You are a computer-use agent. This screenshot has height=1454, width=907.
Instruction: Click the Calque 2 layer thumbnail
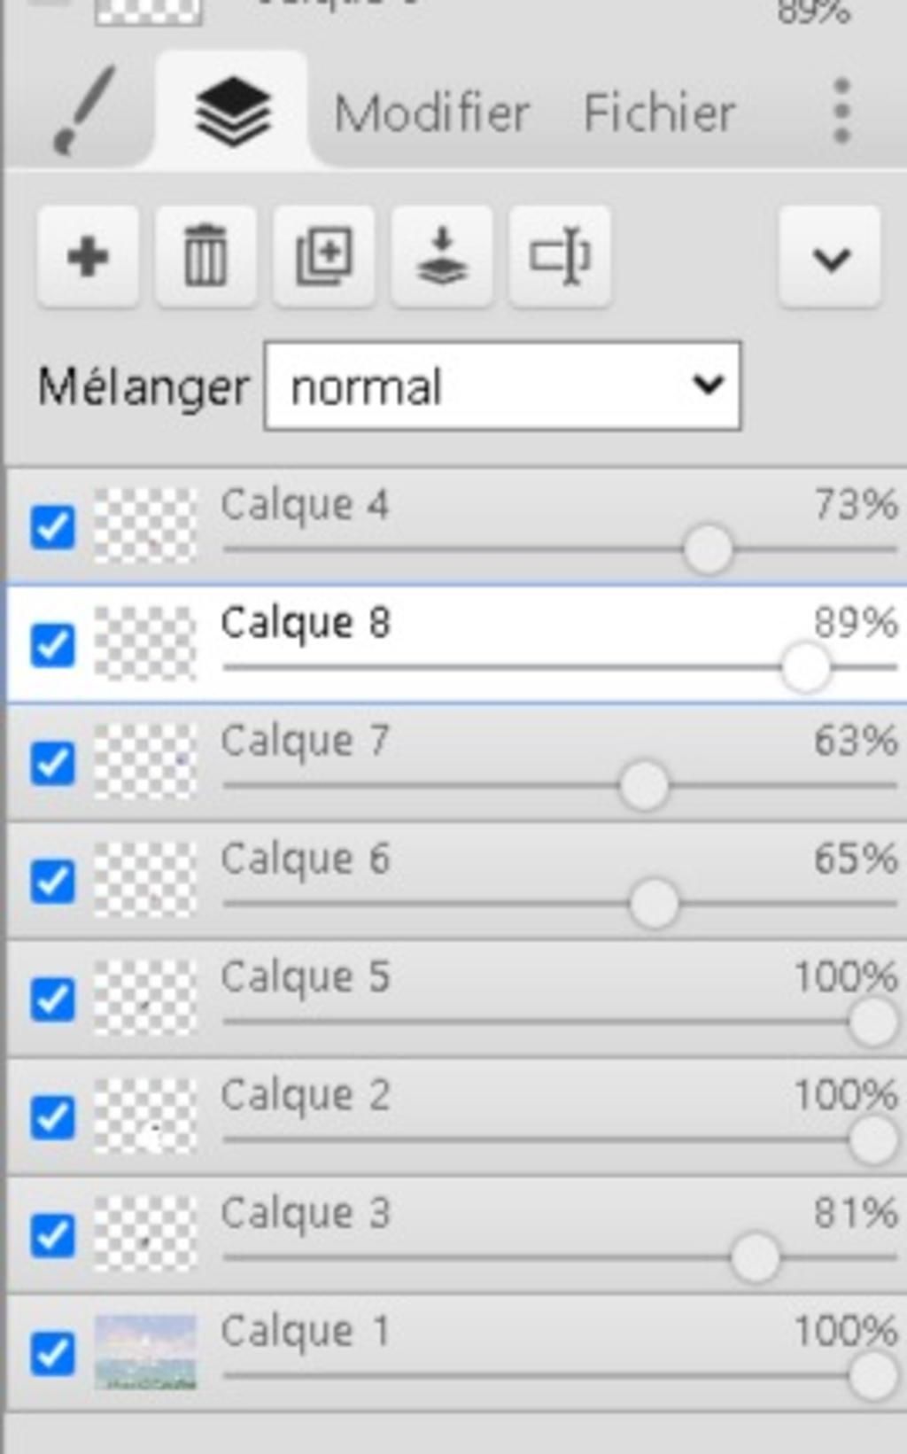[145, 1116]
